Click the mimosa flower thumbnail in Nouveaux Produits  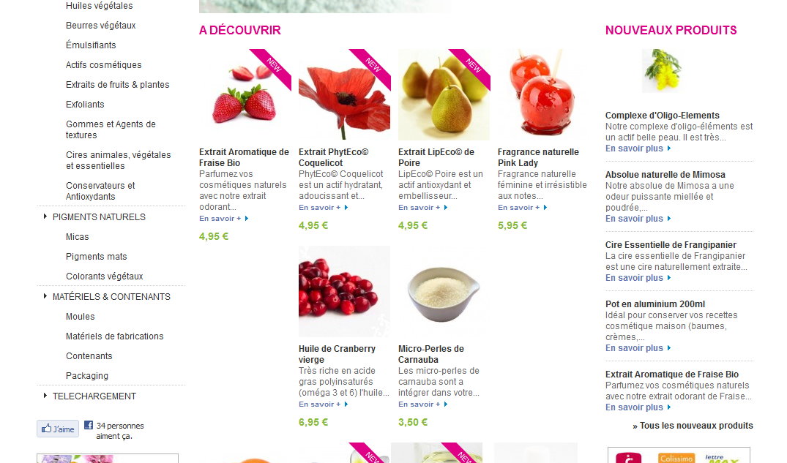[663, 71]
